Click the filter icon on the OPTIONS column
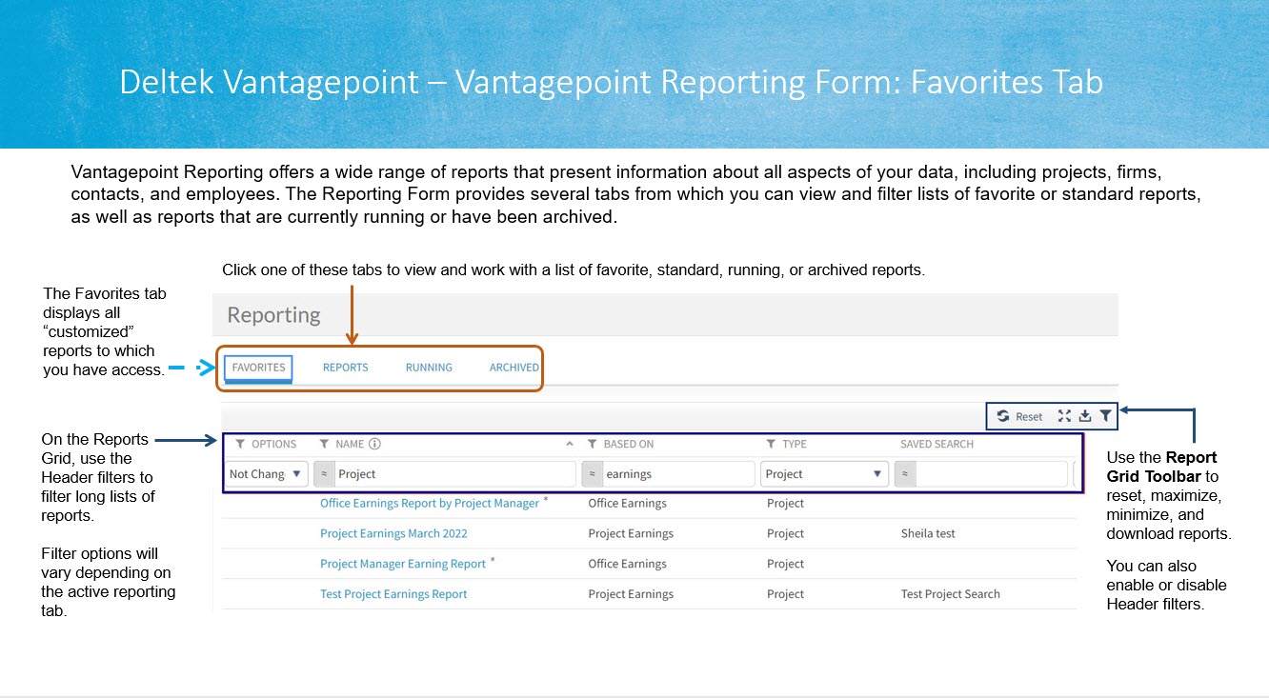This screenshot has width=1269, height=698. 241,444
